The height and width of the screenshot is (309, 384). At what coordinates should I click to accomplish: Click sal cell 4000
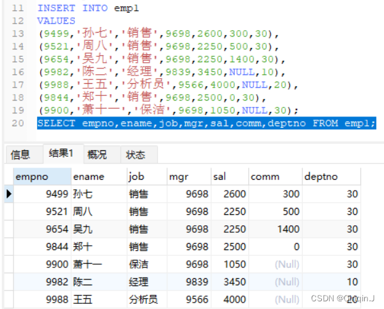tap(230, 299)
